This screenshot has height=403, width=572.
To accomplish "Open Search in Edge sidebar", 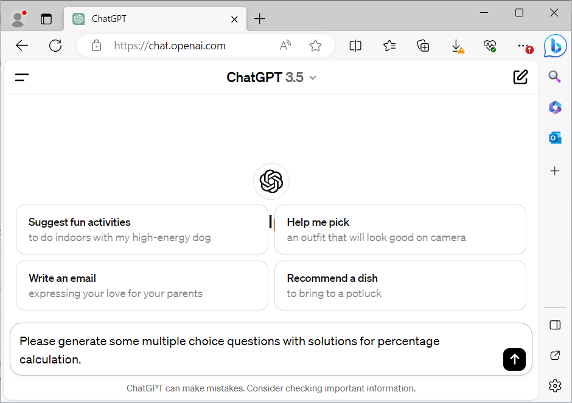I will pyautogui.click(x=554, y=77).
